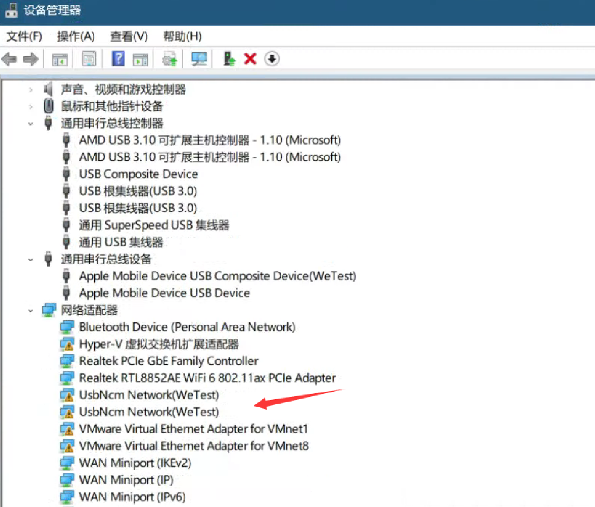Image resolution: width=595 pixels, height=507 pixels.
Task: Expand 声音、视频和游戏控制器 category
Action: pos(32,90)
